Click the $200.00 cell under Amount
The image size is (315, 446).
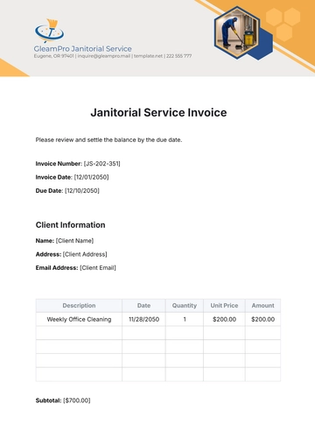click(263, 319)
